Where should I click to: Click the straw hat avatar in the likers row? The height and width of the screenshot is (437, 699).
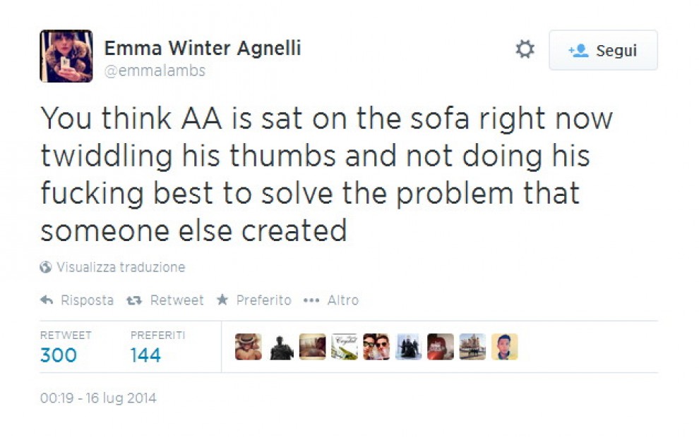coord(249,347)
